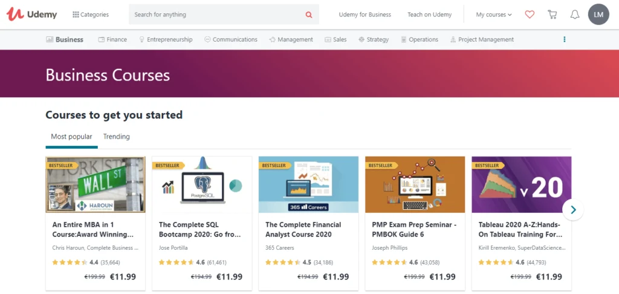
Task: Click the Wall St MBA course thumbnail
Action: (96, 185)
